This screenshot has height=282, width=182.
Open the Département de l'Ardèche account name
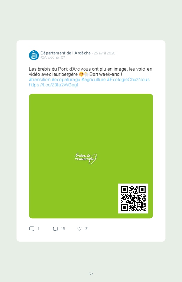click(x=65, y=53)
